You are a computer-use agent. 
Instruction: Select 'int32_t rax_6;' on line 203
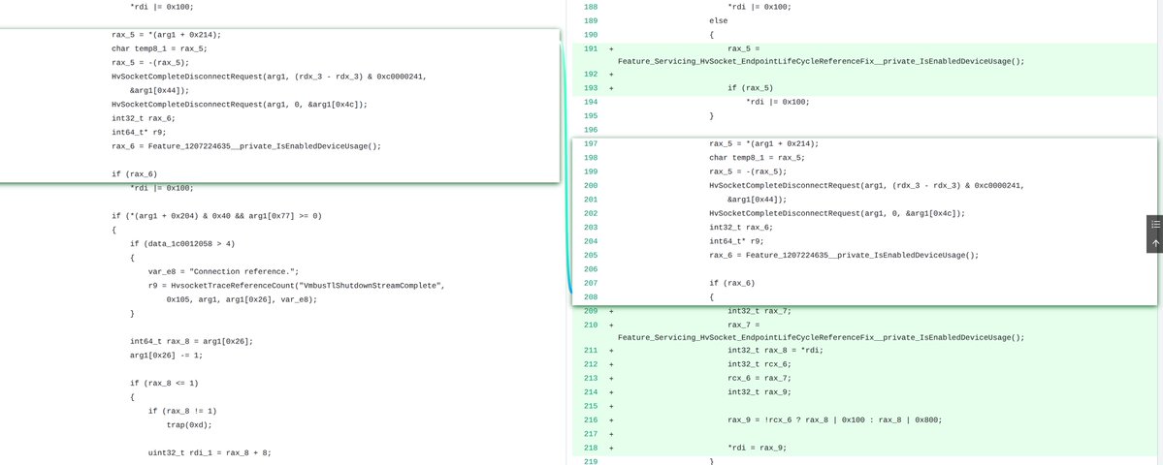coord(741,228)
